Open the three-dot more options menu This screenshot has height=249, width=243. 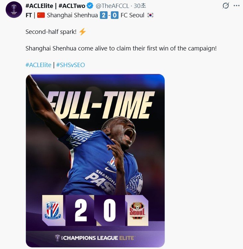[236, 6]
